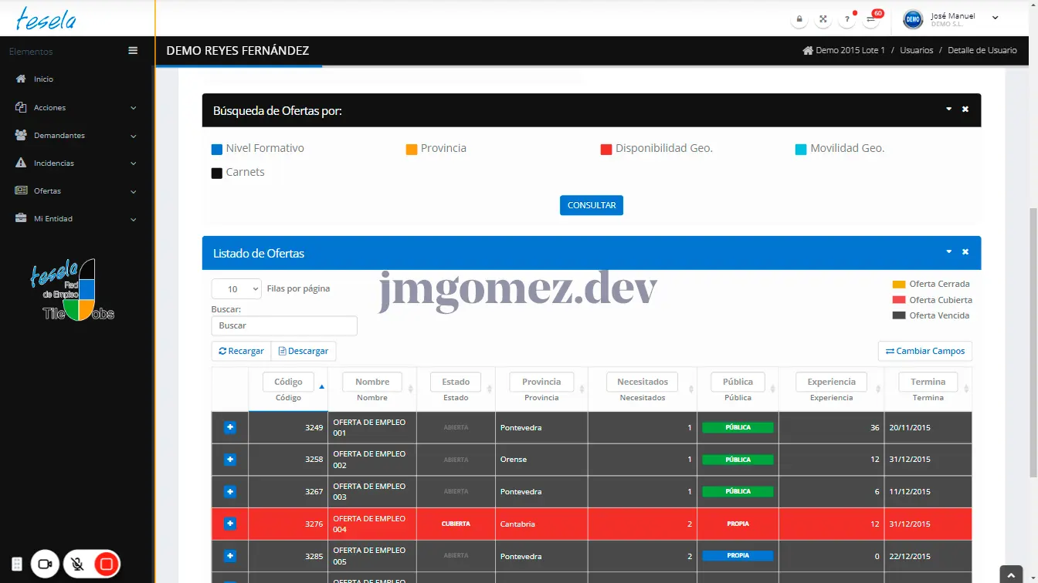
Task: Toggle the Nivel Formativo checkbox
Action: [217, 149]
